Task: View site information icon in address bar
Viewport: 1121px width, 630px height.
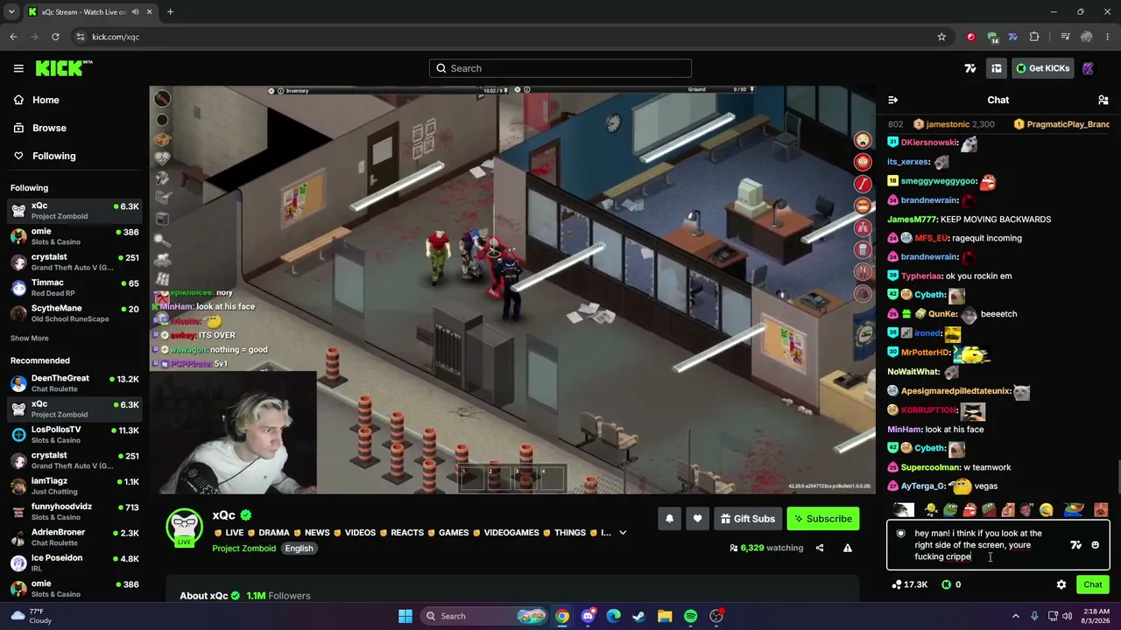Action: pos(81,37)
